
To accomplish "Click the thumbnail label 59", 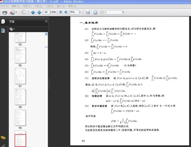I will pyautogui.click(x=20, y=128).
